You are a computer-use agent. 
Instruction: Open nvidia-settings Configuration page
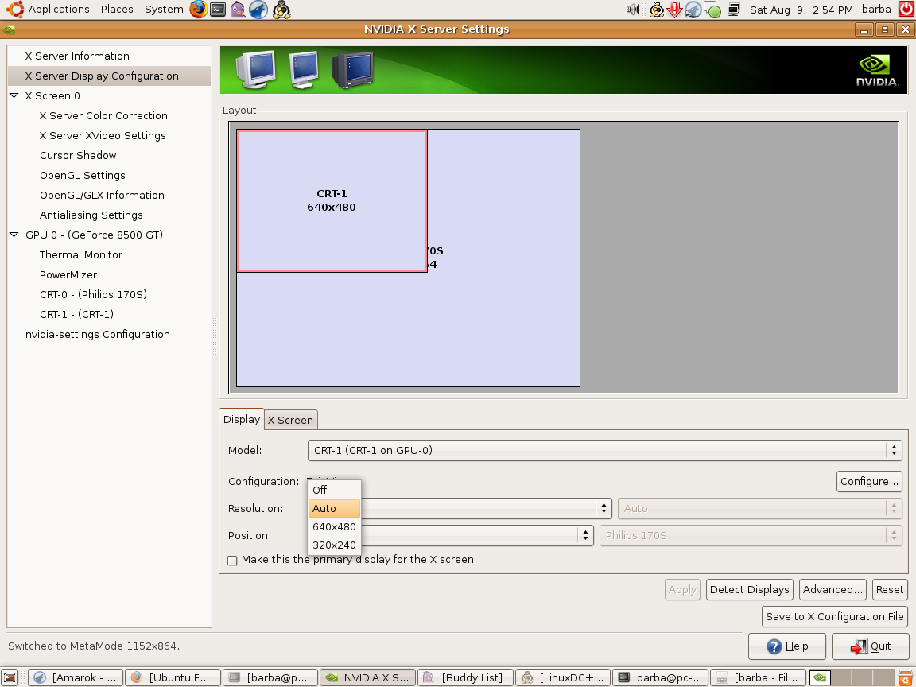98,334
